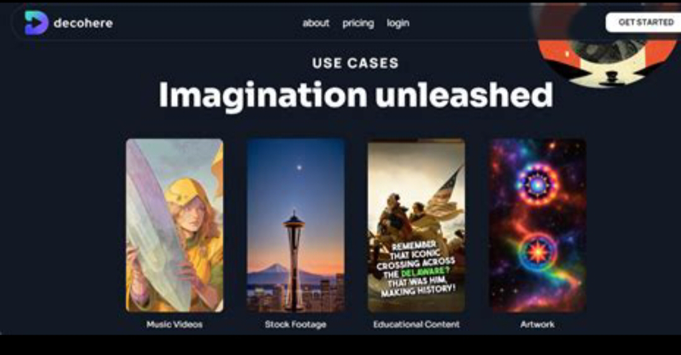Open the Delaware crossing educational thumbnail
681x355 pixels.
(416, 225)
